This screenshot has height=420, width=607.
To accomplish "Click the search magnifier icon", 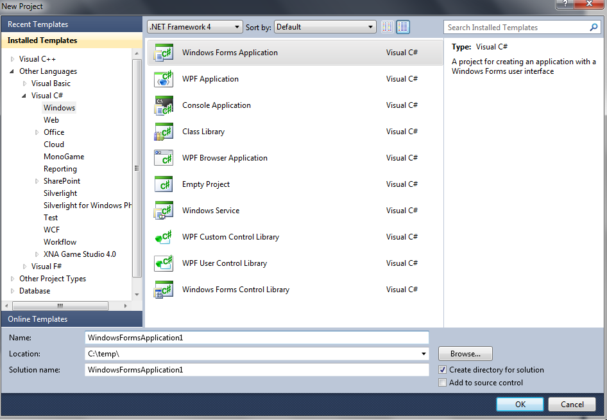I will pos(594,28).
